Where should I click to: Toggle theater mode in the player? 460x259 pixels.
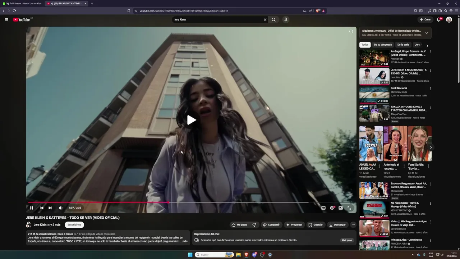pyautogui.click(x=341, y=208)
